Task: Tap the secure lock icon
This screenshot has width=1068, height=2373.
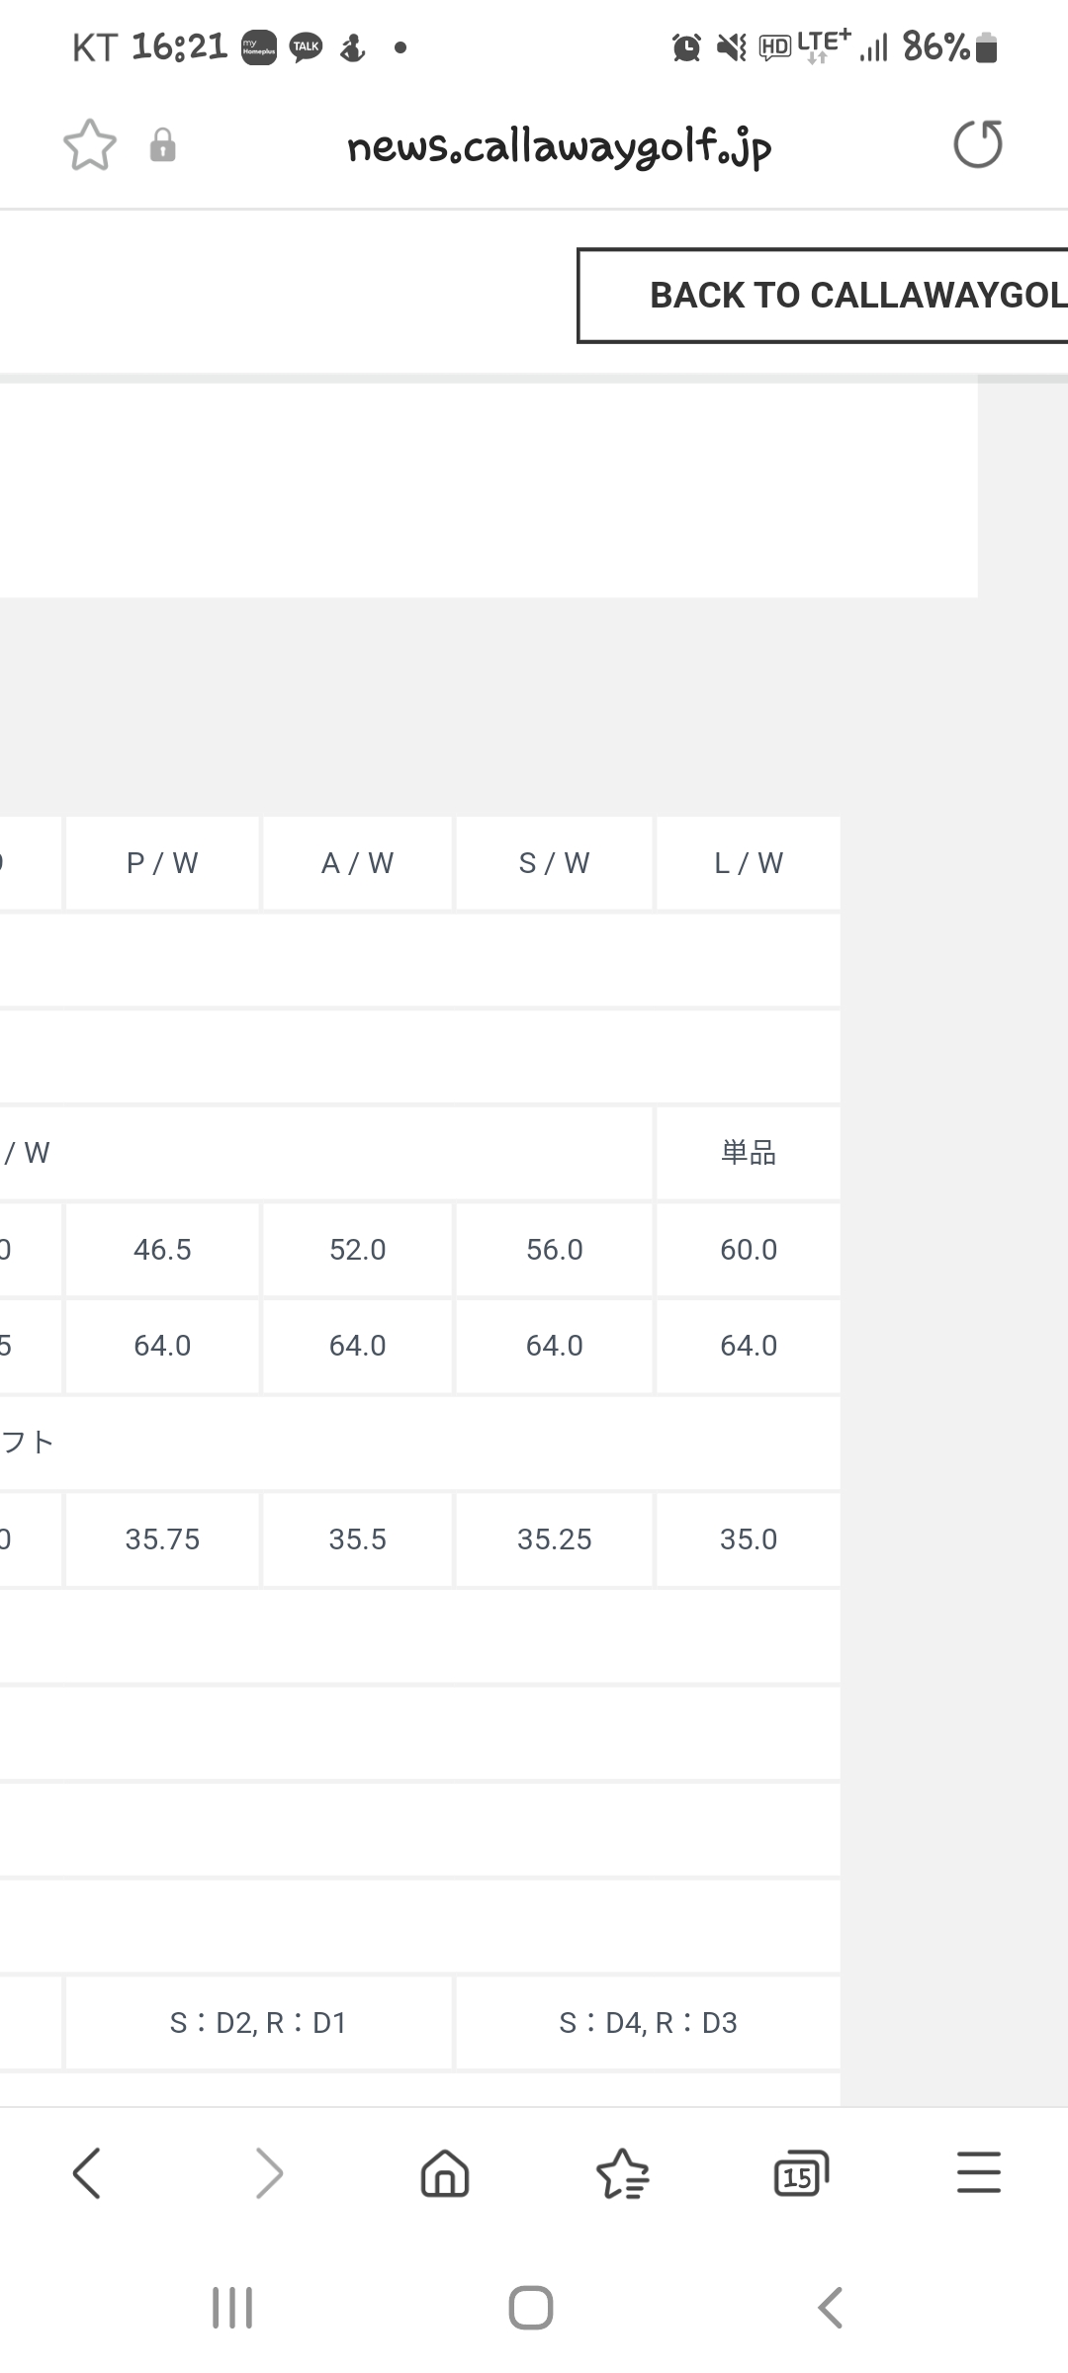Action: 162,145
